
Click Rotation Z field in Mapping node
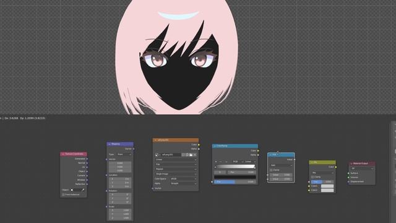pyautogui.click(x=120, y=203)
